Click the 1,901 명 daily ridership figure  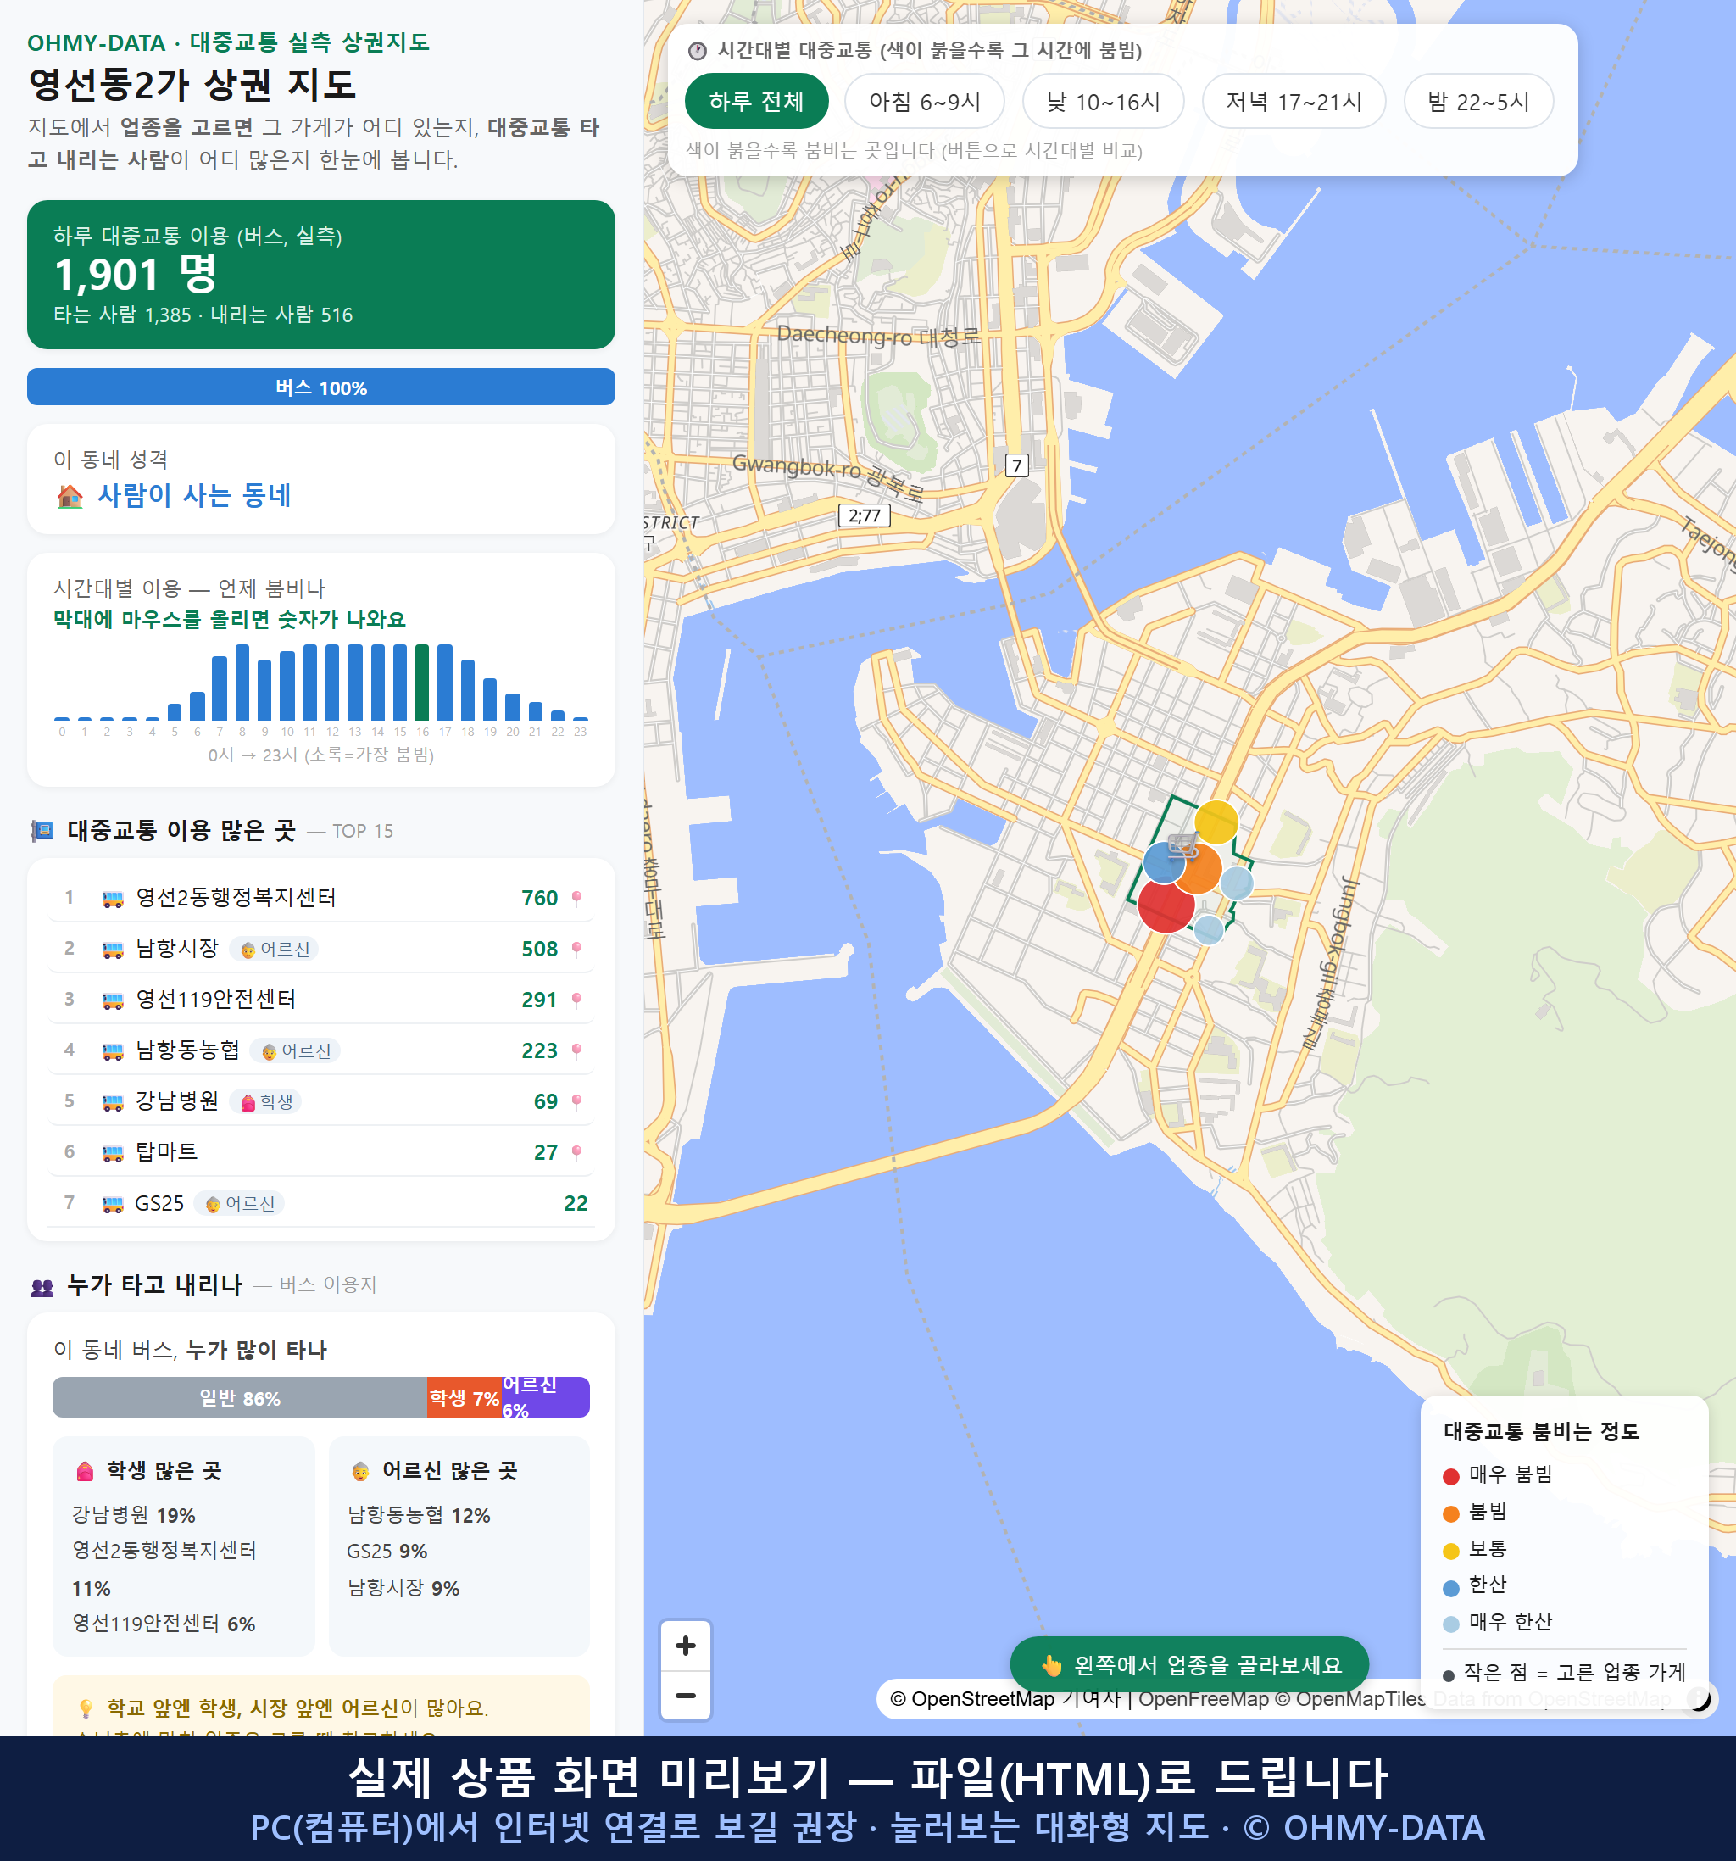click(135, 275)
